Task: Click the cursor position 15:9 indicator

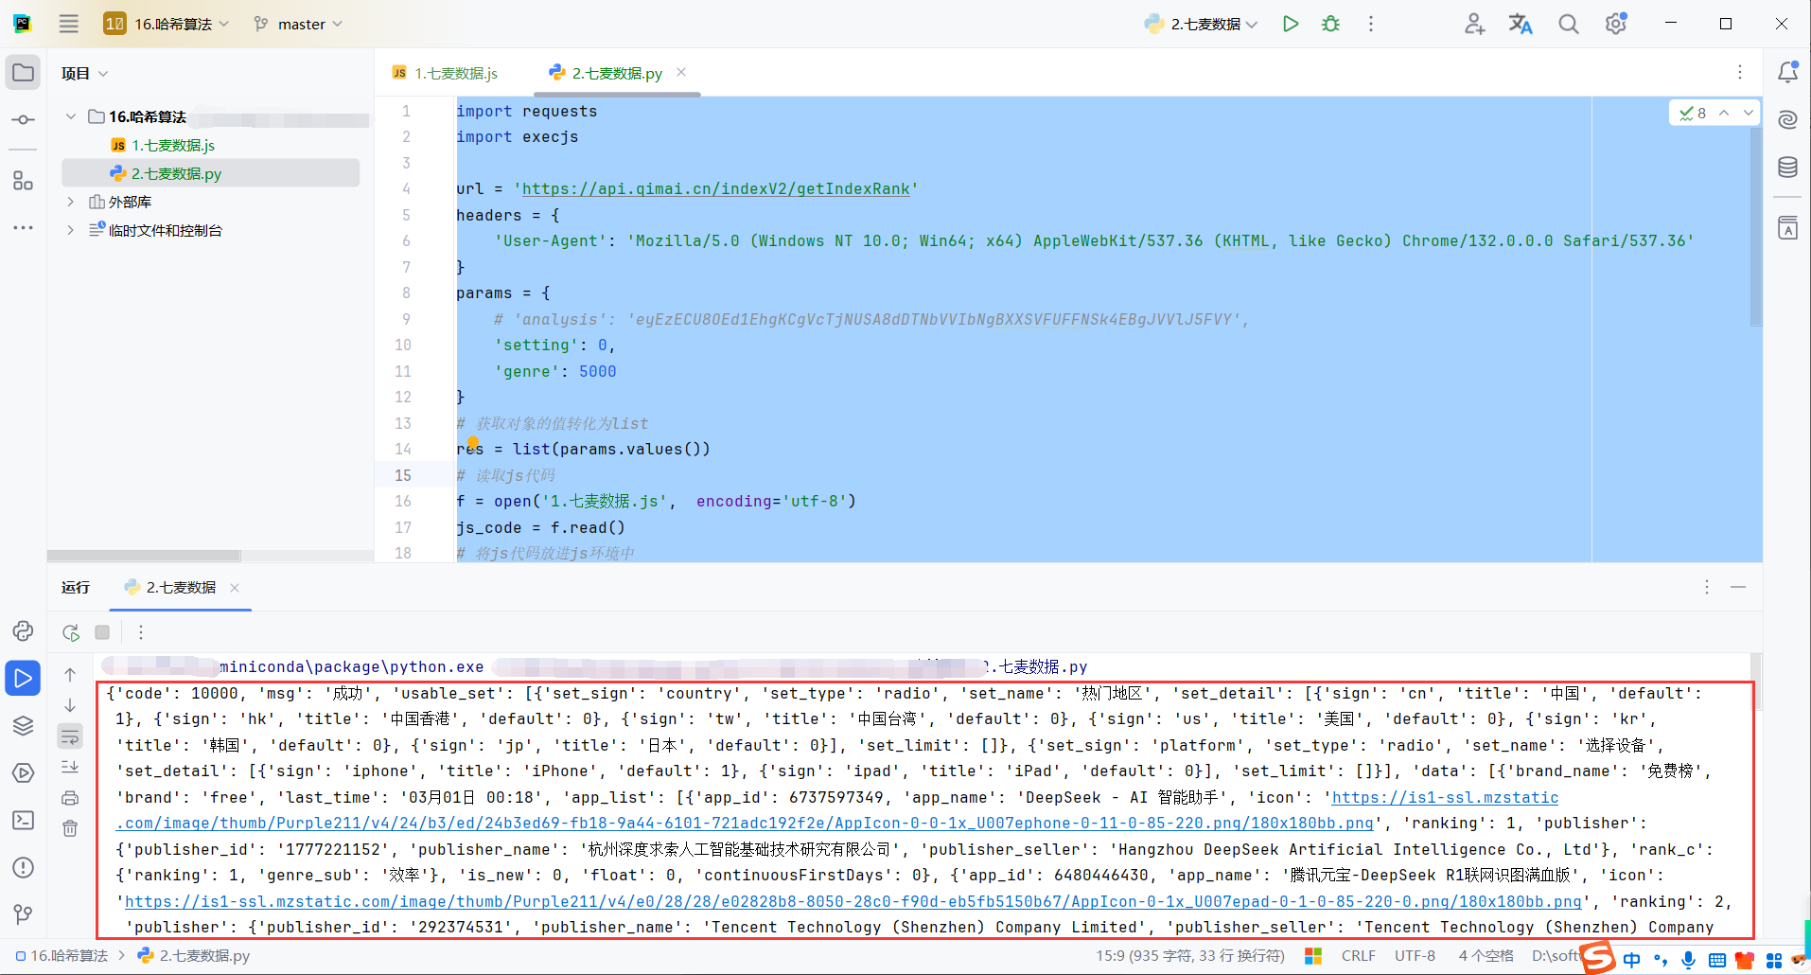Action: tap(1190, 956)
